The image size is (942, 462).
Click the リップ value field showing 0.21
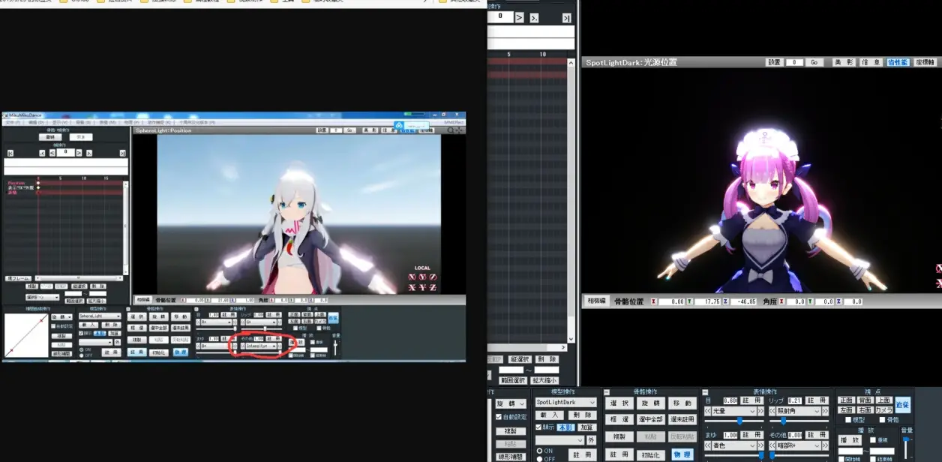[x=795, y=400]
